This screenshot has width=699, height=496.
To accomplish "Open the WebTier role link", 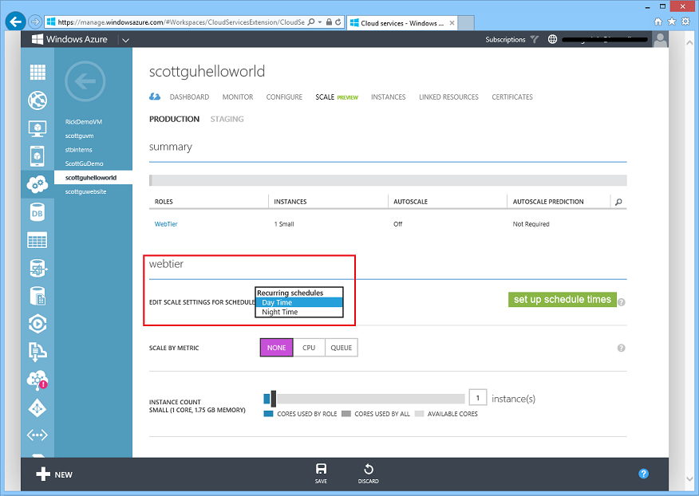I will coord(166,224).
